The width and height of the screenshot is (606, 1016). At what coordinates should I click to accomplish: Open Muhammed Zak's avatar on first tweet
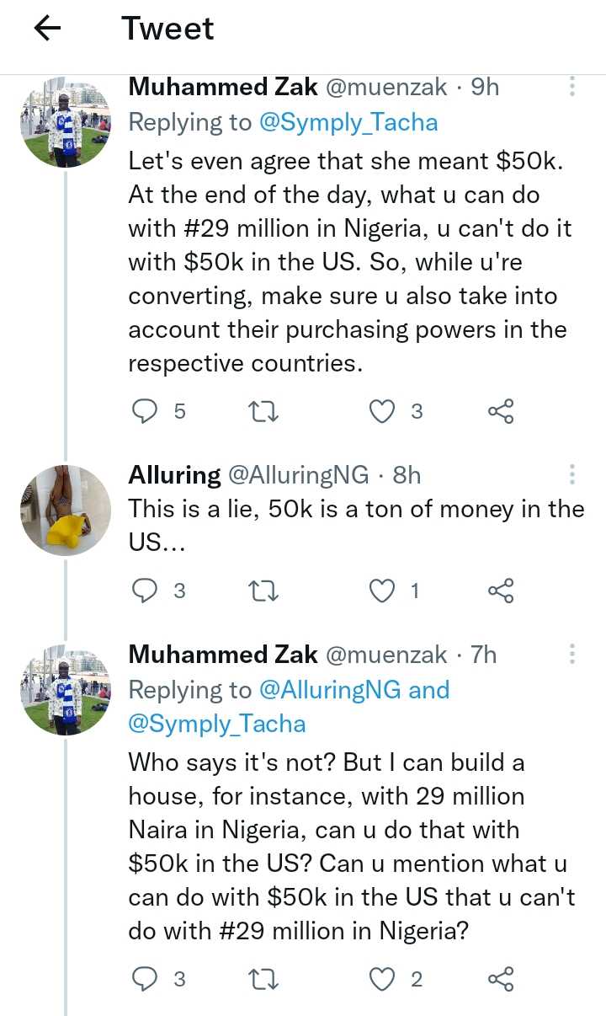[66, 122]
